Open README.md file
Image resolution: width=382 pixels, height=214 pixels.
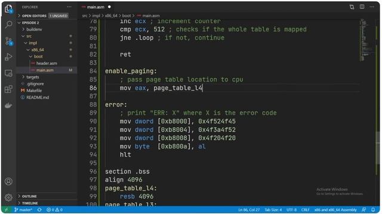(38, 97)
